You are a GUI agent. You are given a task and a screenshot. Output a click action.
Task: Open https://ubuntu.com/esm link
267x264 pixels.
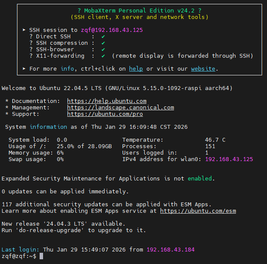(x=198, y=211)
